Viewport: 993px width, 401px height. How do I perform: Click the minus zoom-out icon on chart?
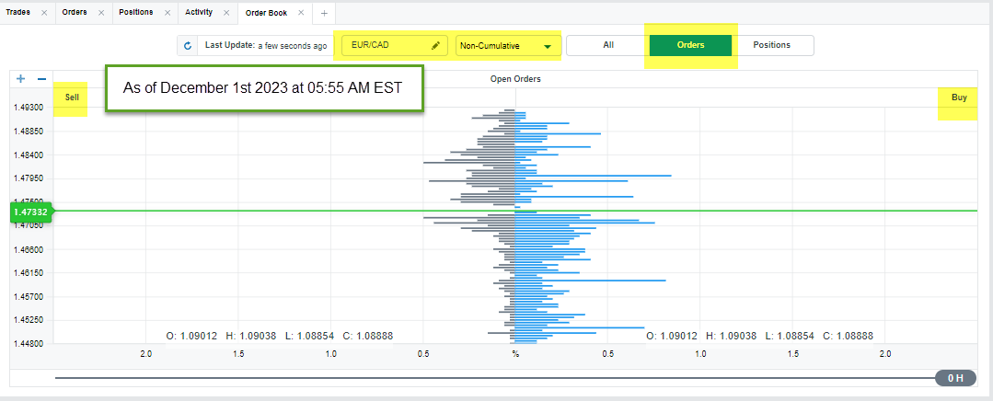point(41,79)
